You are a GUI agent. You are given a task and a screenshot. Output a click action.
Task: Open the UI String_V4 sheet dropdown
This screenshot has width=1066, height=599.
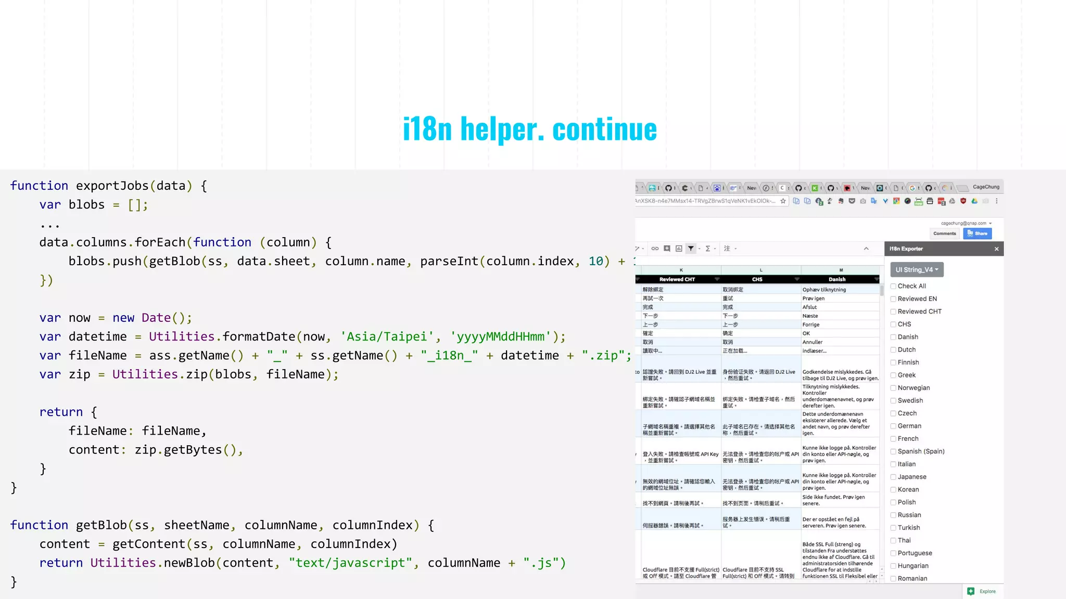click(917, 270)
